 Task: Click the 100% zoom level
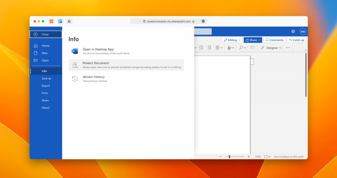(258, 157)
